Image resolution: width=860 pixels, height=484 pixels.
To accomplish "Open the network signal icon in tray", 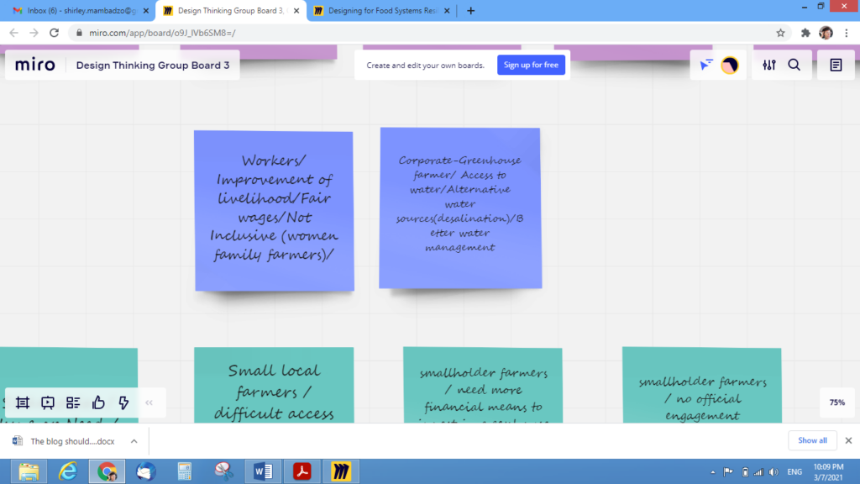I will [759, 472].
